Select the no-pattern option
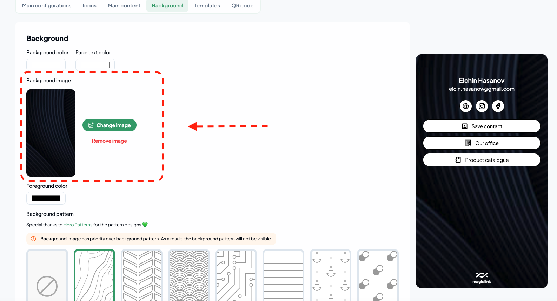Image resolution: width=557 pixels, height=301 pixels. click(x=47, y=275)
